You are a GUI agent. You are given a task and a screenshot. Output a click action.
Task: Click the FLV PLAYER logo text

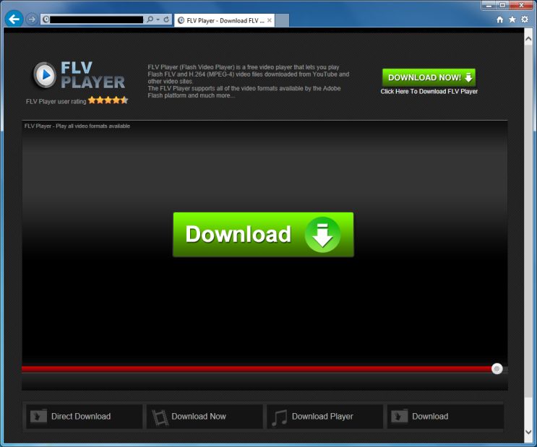point(93,75)
